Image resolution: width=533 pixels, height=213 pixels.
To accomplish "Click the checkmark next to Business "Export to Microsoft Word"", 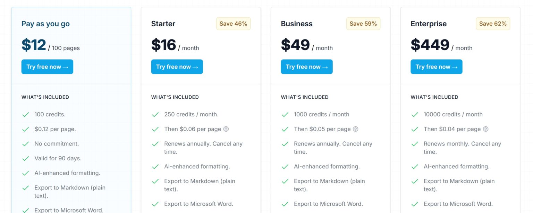I will tap(285, 204).
